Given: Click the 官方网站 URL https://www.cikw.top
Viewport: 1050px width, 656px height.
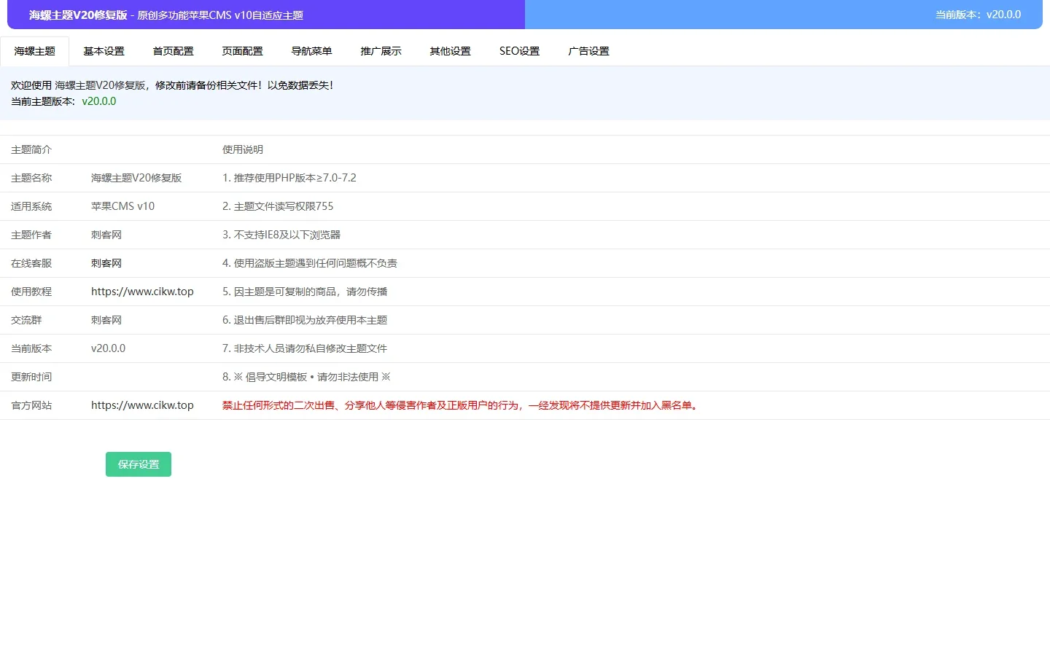Looking at the screenshot, I should 142,405.
